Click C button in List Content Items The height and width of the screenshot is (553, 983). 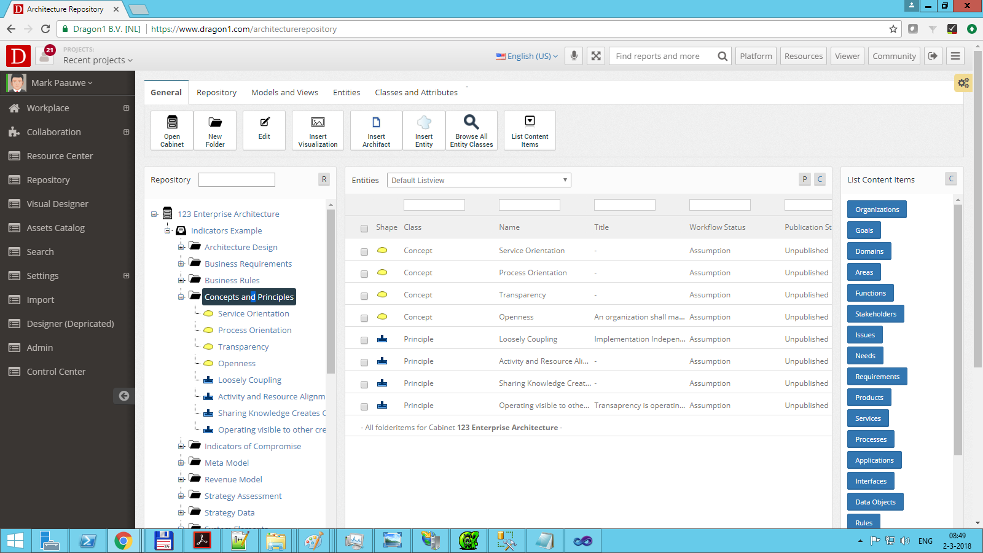click(x=951, y=179)
